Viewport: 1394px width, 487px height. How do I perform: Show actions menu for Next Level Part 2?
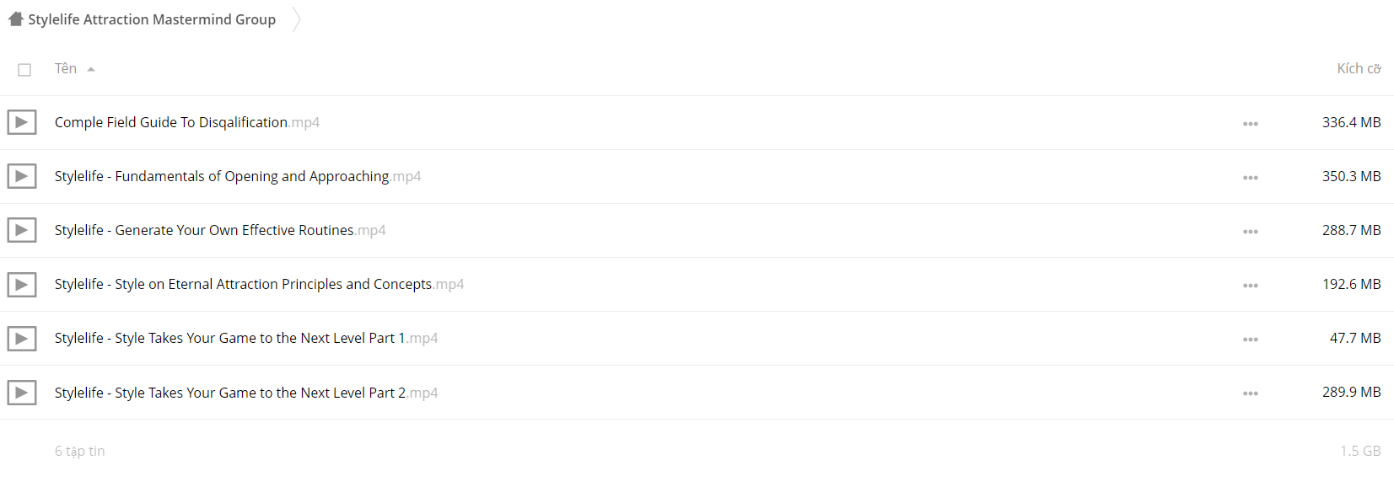click(1250, 393)
